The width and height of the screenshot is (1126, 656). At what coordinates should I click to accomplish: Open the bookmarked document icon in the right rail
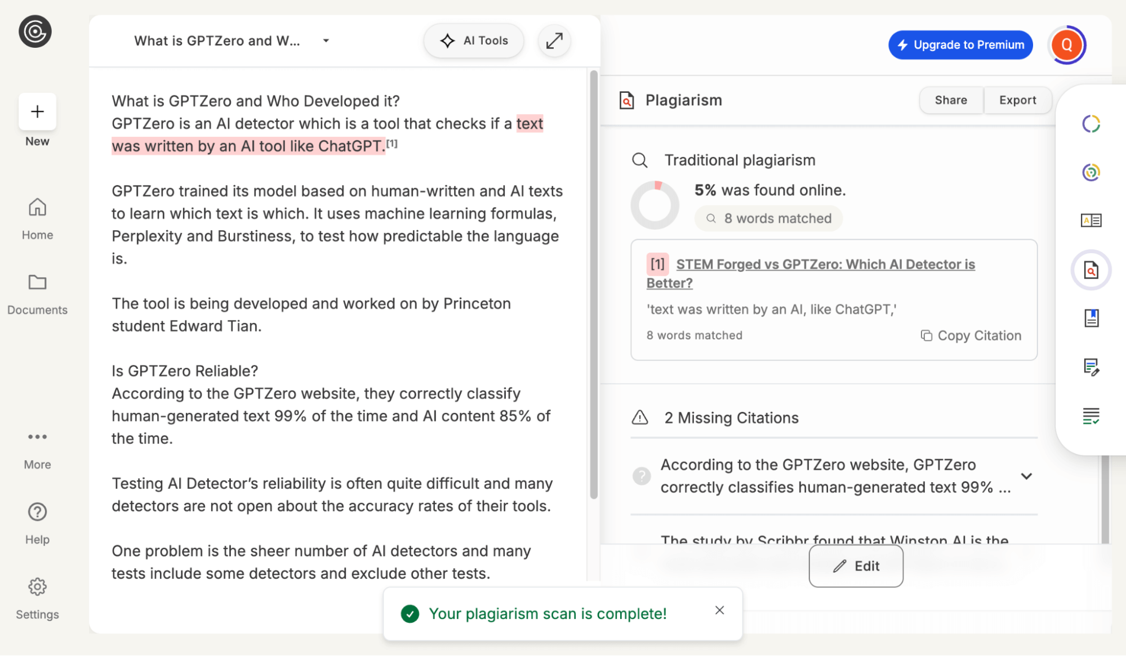[x=1091, y=318]
